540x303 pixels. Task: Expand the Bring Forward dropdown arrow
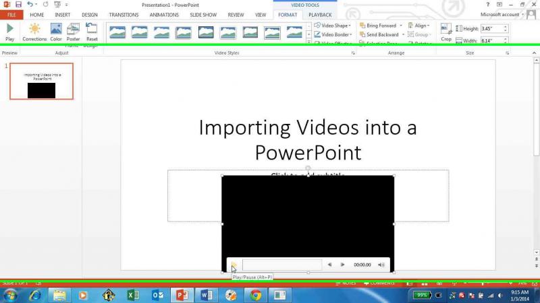(x=401, y=26)
